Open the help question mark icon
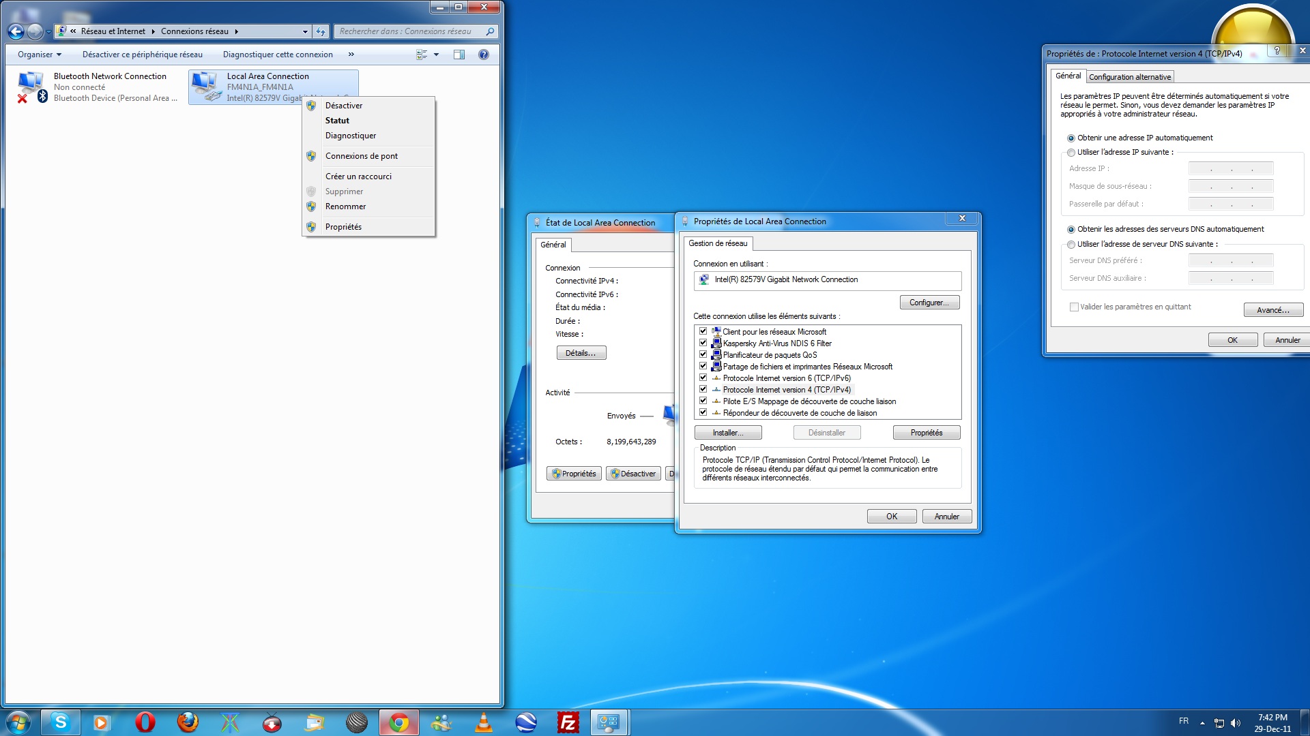This screenshot has height=736, width=1310. click(x=484, y=55)
